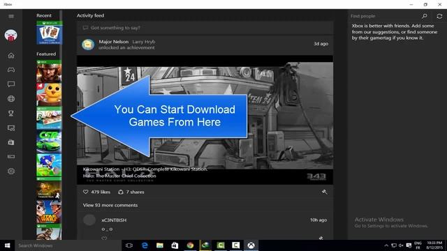
Task: Open Chrome from the taskbar
Action: coord(190,245)
